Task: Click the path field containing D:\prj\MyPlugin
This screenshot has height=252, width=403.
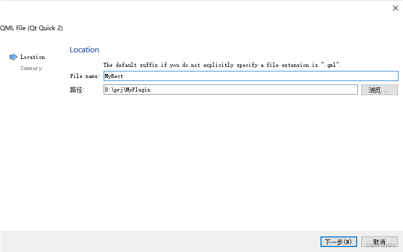Action: tap(230, 90)
